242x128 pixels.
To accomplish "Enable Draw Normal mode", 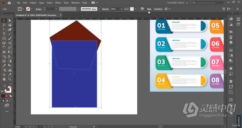I will [3, 101].
